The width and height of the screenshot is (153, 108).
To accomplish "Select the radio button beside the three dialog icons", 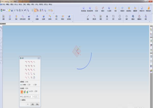I will [31, 91].
